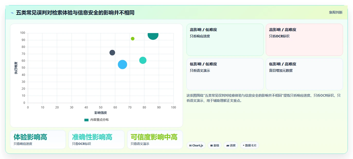Image resolution: width=353 pixels, height=159 pixels.
Task: Click the 进度 tag
Action: (x=231, y=145)
